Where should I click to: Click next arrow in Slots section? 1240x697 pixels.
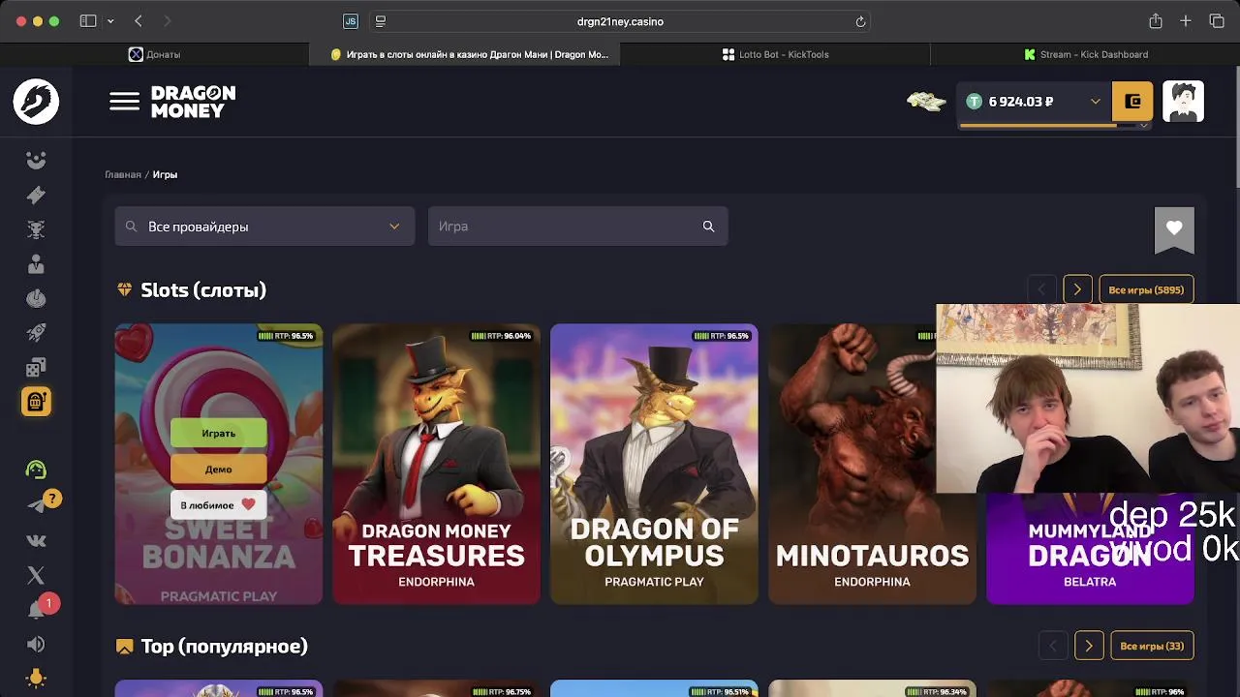coord(1077,290)
